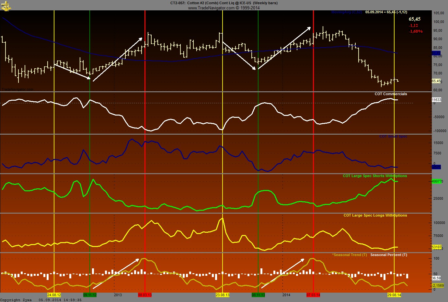Click the www.TradeNavigator.com link in header

coord(211,8)
